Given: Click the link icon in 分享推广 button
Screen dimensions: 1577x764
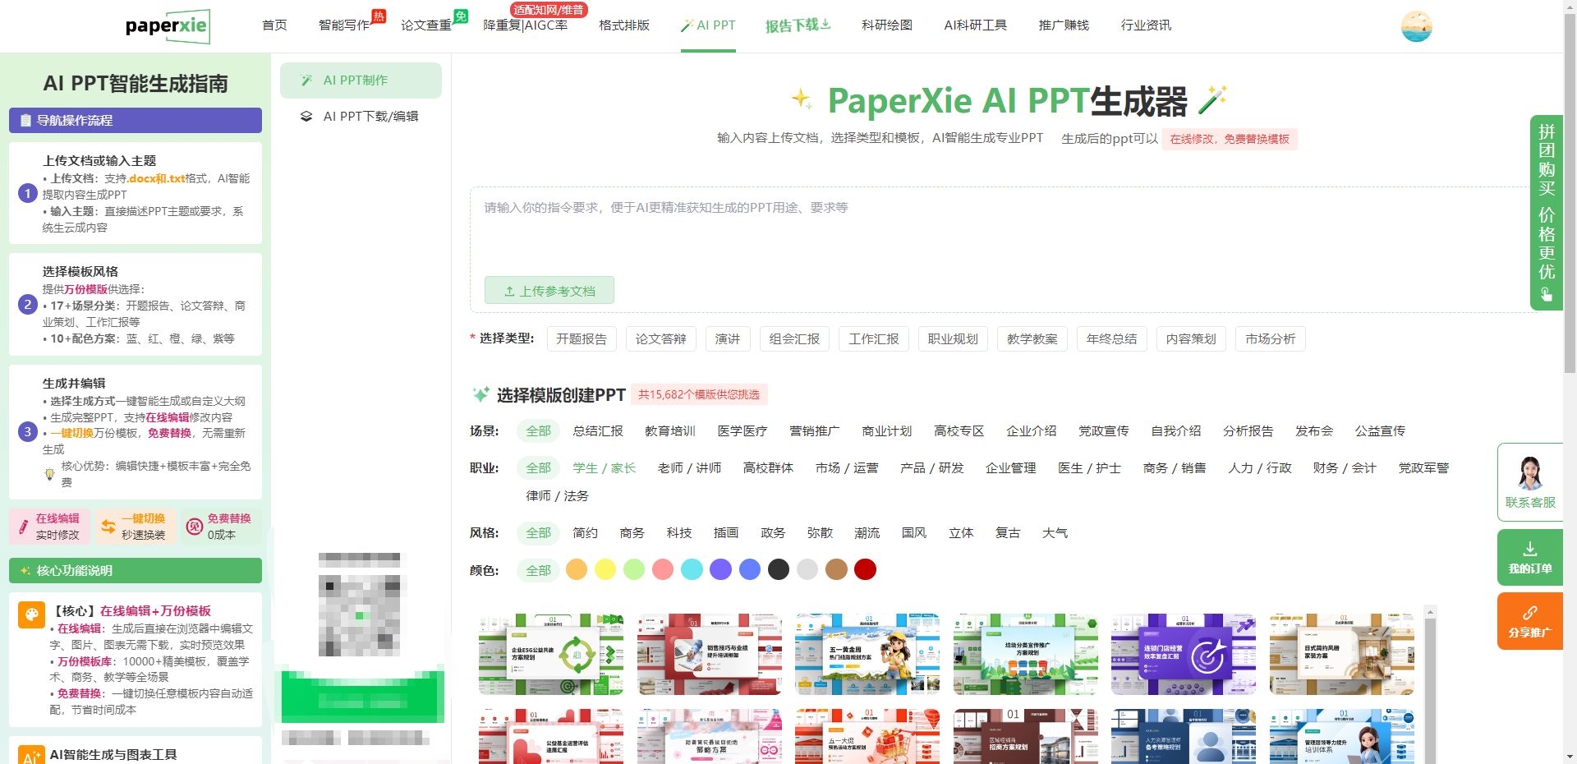Looking at the screenshot, I should pos(1529,613).
